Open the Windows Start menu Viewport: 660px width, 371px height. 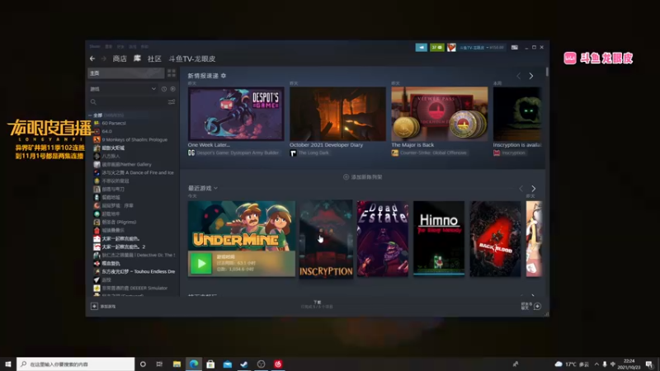8,364
